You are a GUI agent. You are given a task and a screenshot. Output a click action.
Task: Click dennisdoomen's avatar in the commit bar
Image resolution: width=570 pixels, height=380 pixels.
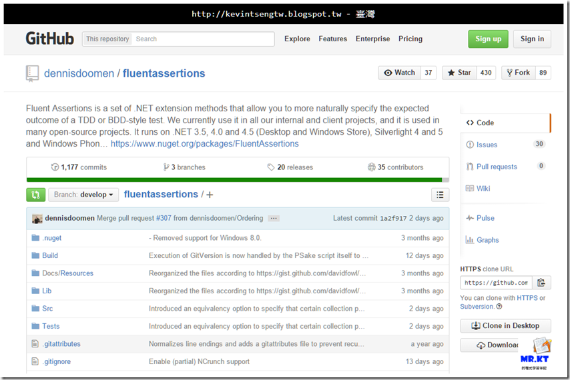click(x=37, y=219)
